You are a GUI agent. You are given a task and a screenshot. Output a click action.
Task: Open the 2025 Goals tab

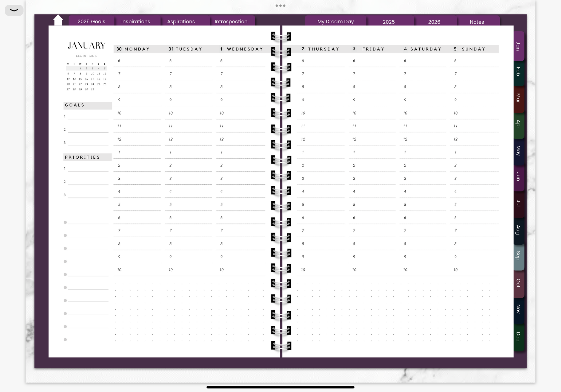click(x=91, y=21)
